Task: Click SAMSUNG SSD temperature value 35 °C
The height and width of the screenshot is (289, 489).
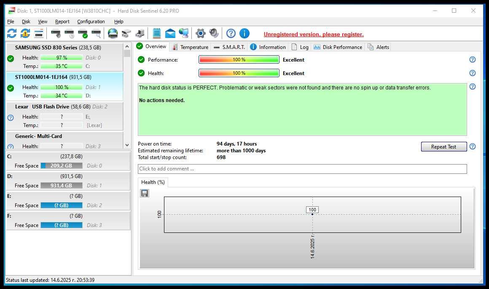Action: click(x=62, y=66)
